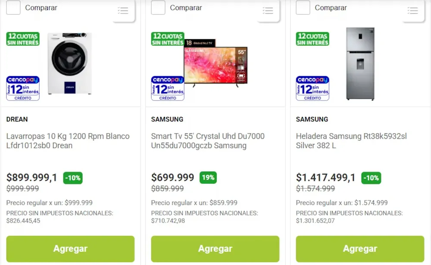Open list icon on Samsung fridge card

click(x=413, y=11)
